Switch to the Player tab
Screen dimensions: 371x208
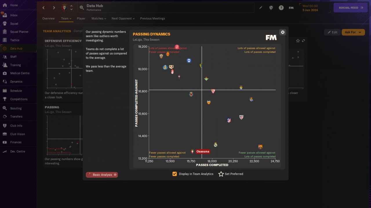pos(81,18)
